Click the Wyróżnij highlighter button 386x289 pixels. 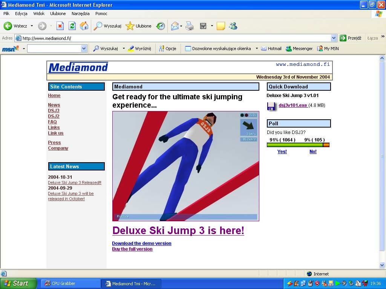coord(139,49)
